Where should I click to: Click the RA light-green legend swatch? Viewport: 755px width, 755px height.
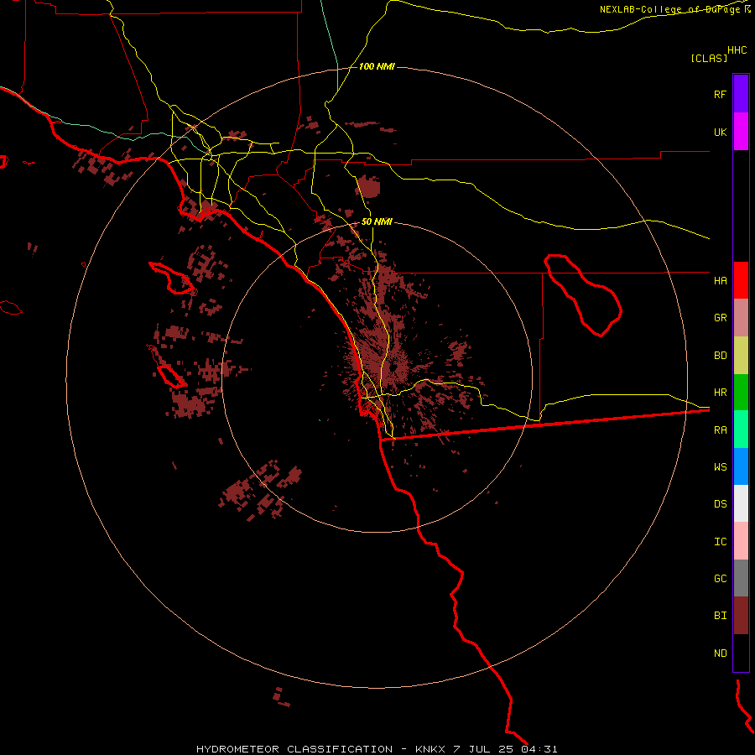click(741, 430)
